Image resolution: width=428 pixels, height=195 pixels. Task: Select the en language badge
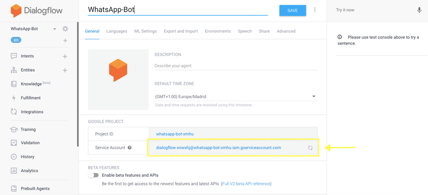click(x=16, y=40)
